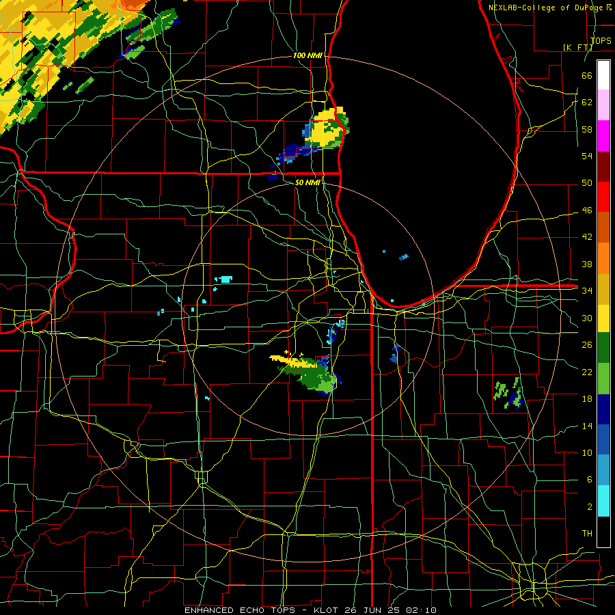The width and height of the screenshot is (615, 615).
Task: Click the '38' legend value
Action: [x=587, y=264]
